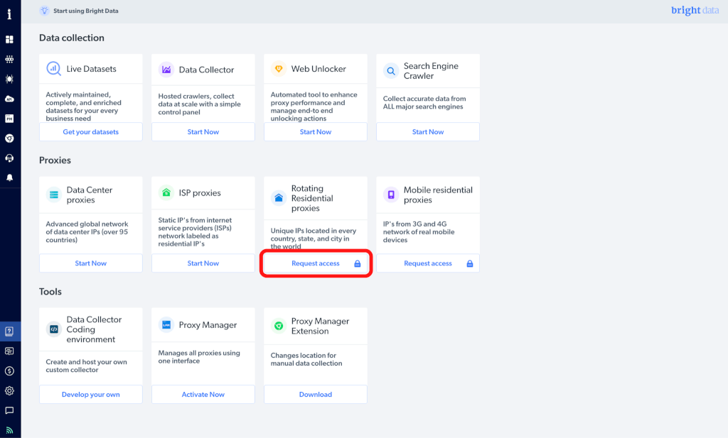Click the chat bubble icon in sidebar

click(x=10, y=410)
